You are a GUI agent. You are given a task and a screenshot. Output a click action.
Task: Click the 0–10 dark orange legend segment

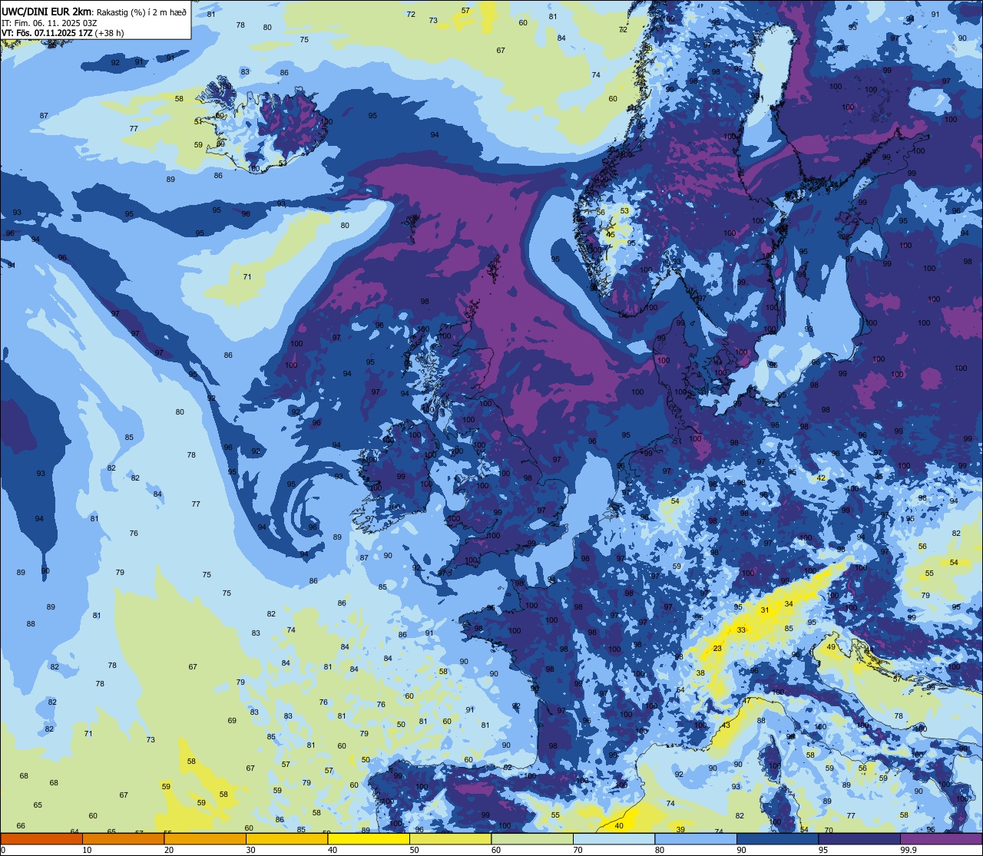(x=41, y=838)
